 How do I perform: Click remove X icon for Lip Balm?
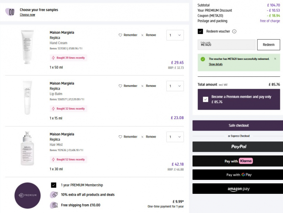coord(142,86)
